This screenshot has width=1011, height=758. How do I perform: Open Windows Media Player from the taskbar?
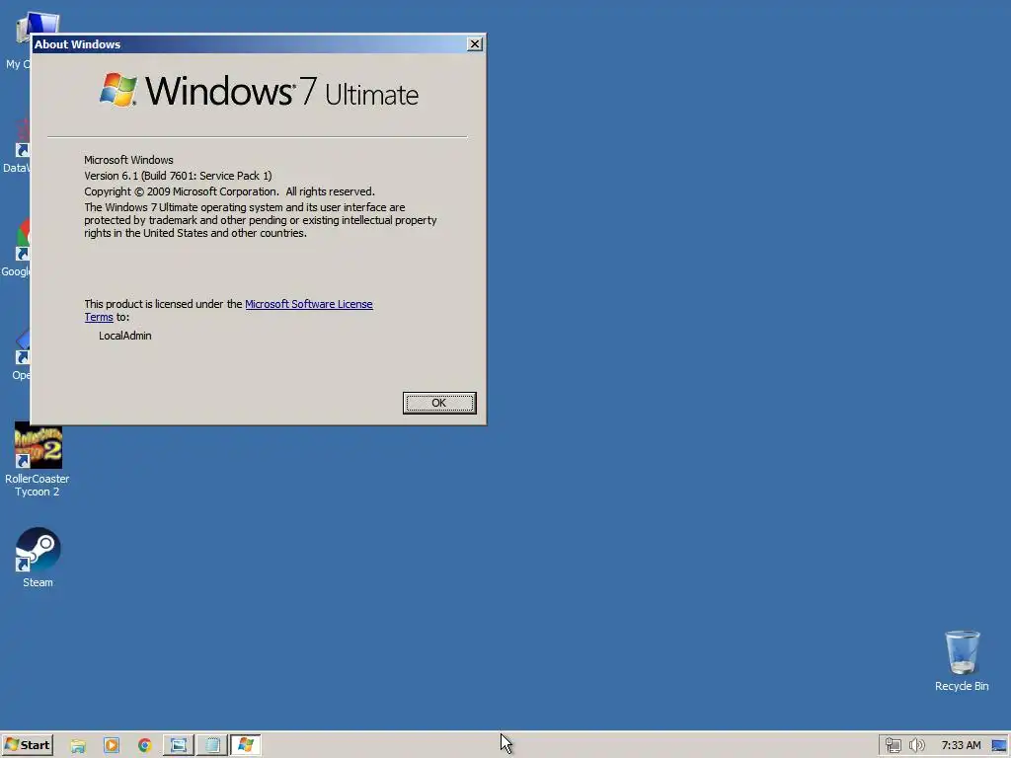[x=112, y=746]
